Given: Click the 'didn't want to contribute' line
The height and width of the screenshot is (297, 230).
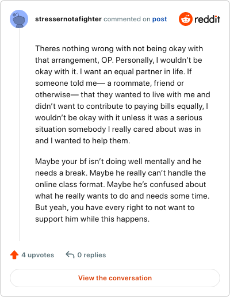Looking at the screenshot, I should point(122,106).
